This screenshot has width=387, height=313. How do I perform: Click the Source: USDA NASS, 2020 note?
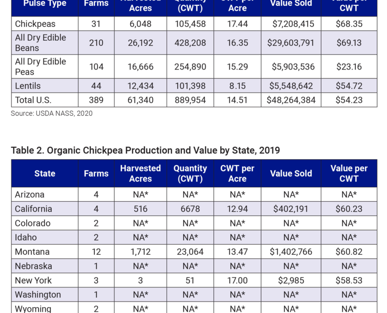[x=52, y=113]
